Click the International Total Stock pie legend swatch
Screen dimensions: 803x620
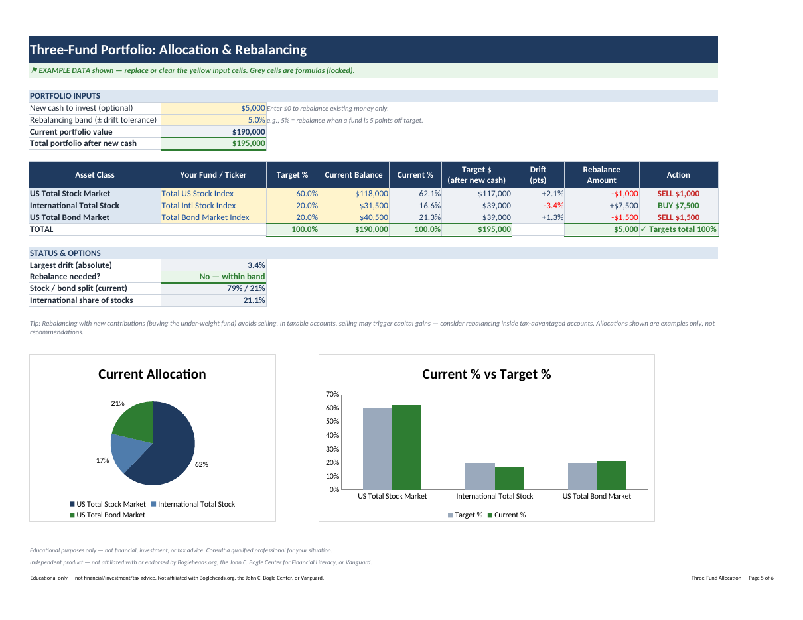[154, 504]
